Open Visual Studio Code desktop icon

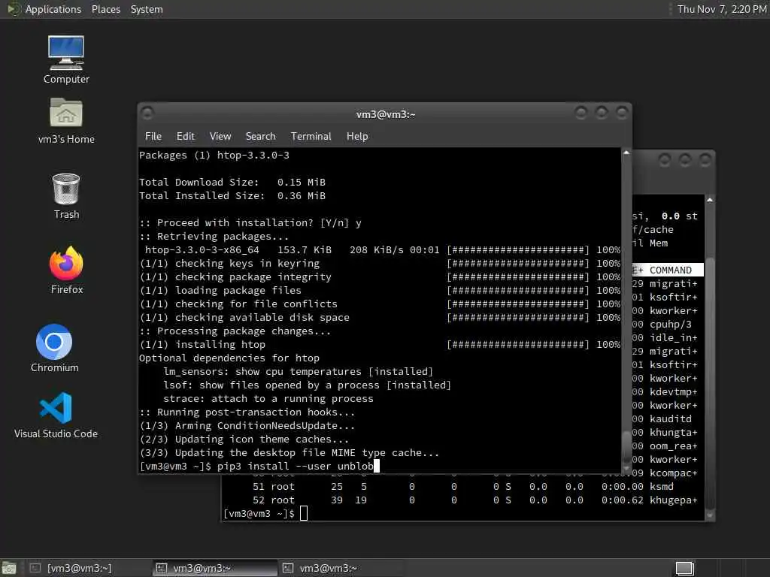click(x=56, y=415)
